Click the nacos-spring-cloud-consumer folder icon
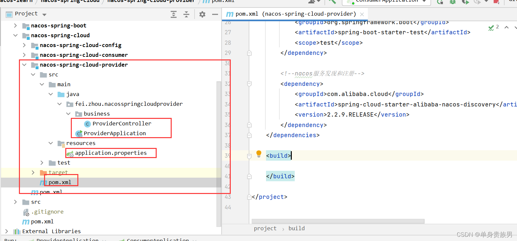Image resolution: width=517 pixels, height=241 pixels. point(35,55)
